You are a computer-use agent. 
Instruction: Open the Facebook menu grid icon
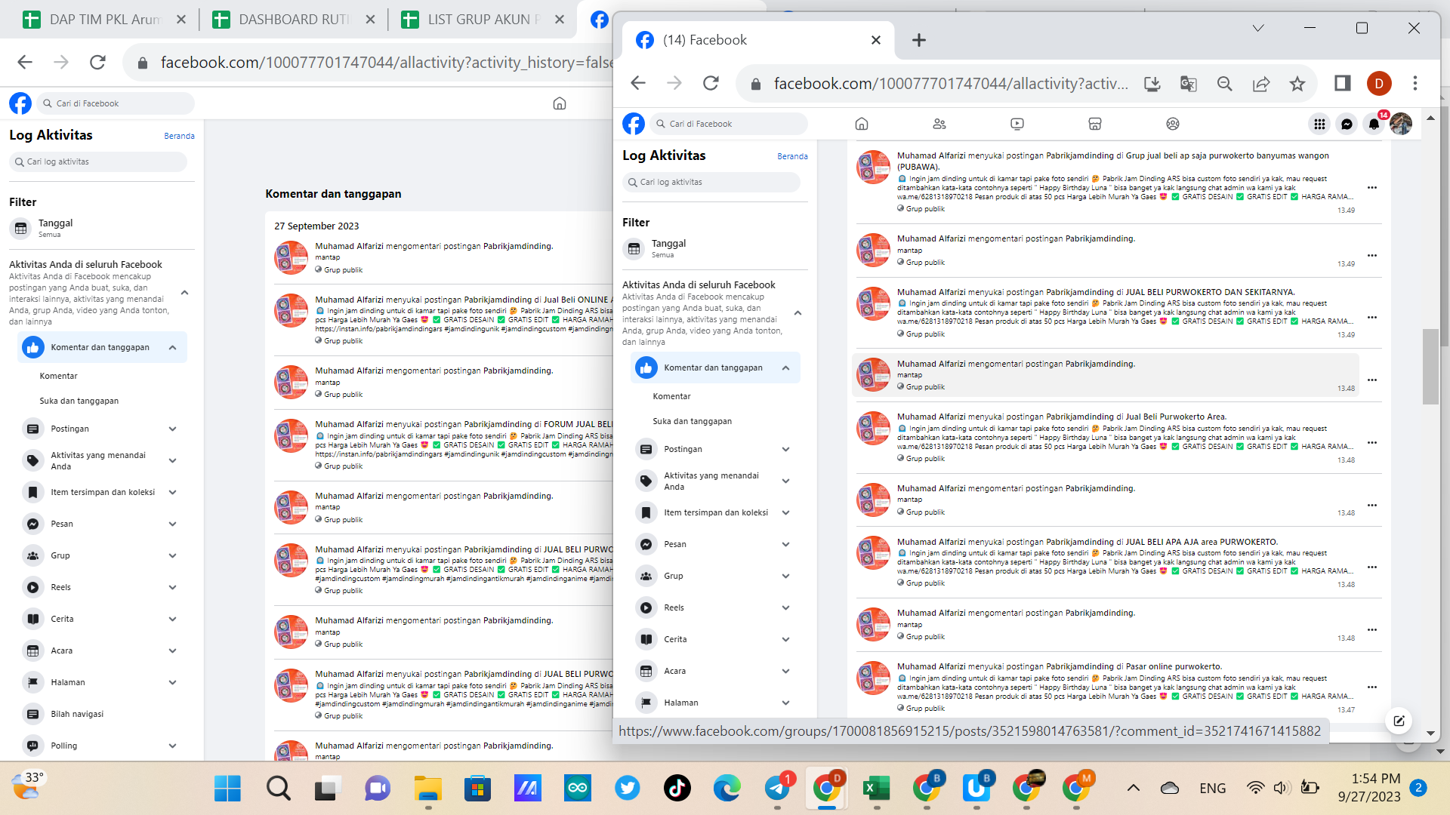[x=1319, y=124]
